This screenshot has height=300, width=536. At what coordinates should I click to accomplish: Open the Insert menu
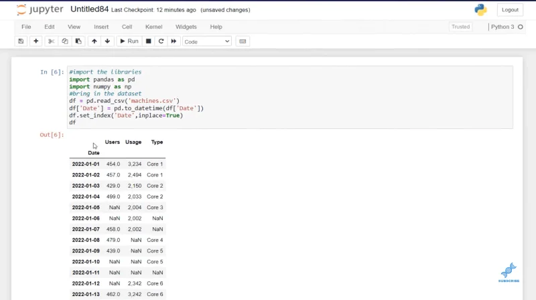[x=101, y=27]
